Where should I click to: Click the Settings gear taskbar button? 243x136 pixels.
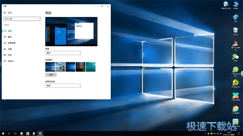pyautogui.click(x=40, y=133)
